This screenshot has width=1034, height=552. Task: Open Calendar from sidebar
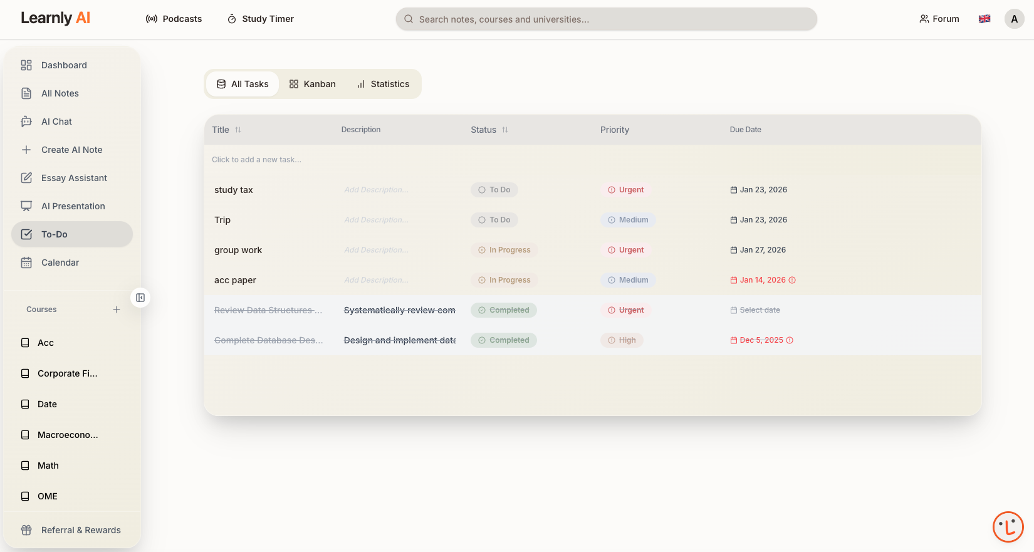pyautogui.click(x=72, y=263)
